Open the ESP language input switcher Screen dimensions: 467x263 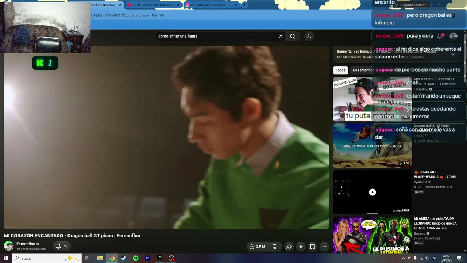[434, 258]
